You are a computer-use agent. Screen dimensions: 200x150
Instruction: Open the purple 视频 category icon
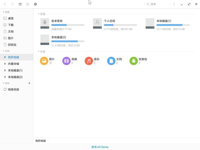point(66,61)
